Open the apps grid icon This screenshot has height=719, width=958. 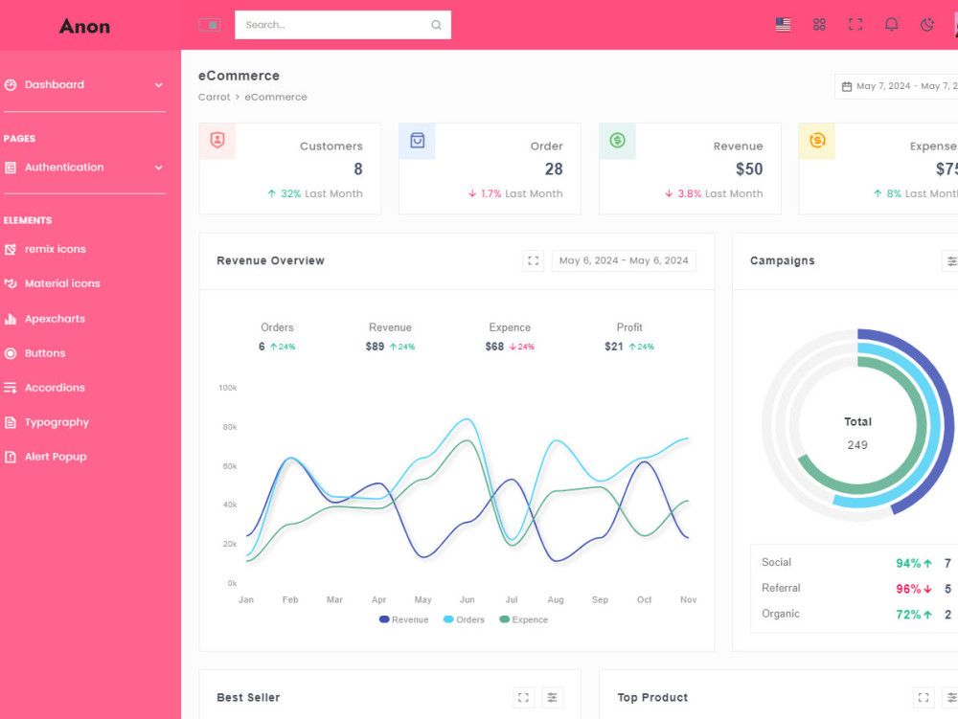click(x=819, y=25)
